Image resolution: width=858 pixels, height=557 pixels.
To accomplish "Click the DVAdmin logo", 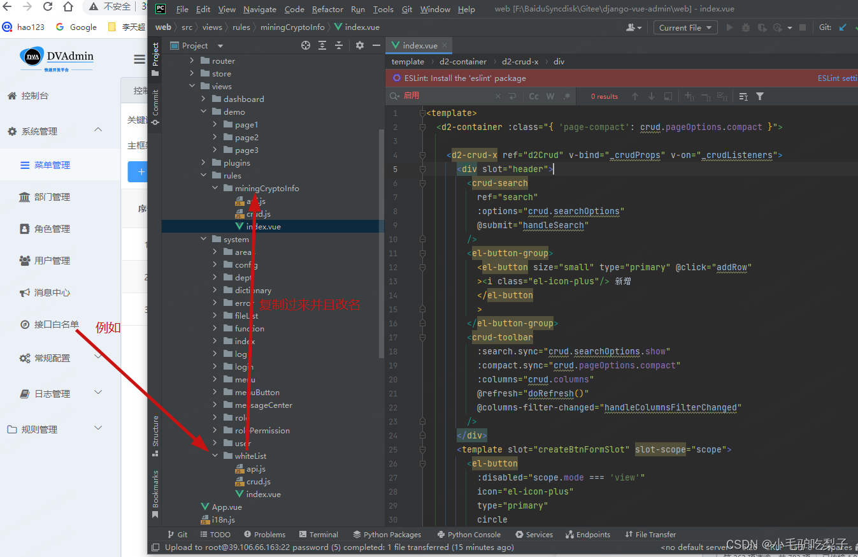I will (x=57, y=58).
